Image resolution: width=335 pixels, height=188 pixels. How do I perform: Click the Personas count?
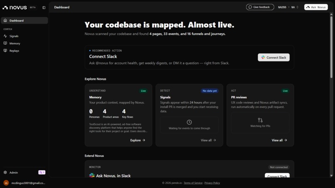[91, 111]
